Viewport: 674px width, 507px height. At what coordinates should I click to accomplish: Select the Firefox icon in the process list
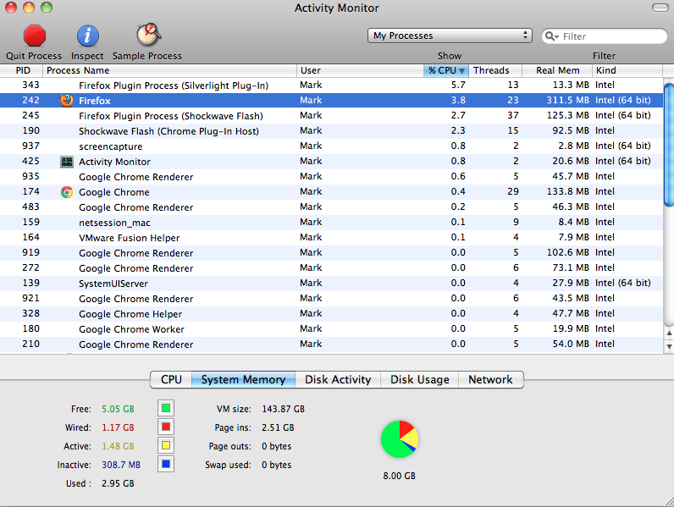pos(67,100)
